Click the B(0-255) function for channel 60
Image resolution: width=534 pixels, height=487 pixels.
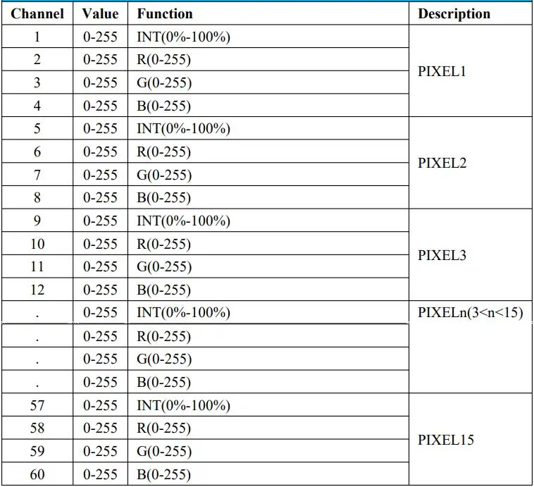[x=163, y=474]
